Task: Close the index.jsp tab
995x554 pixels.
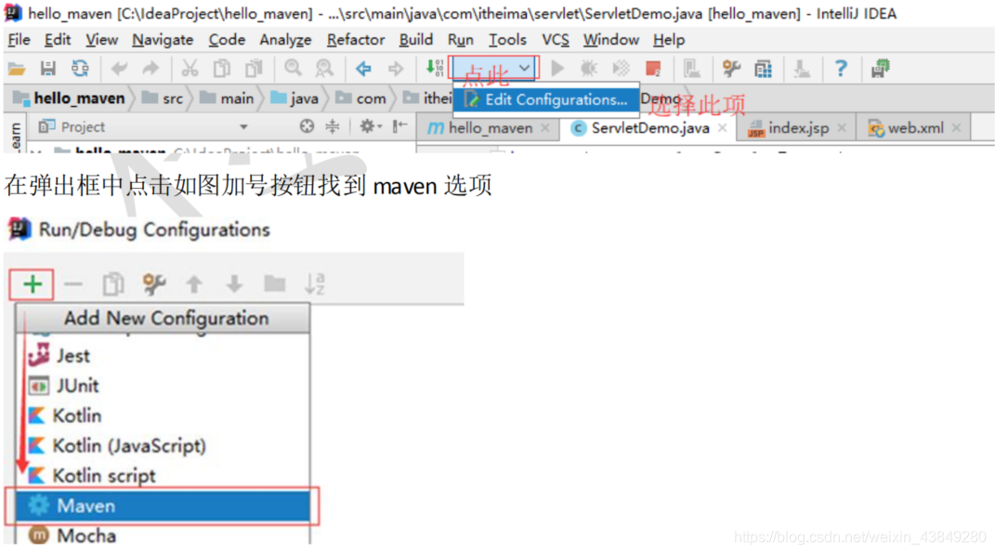Action: [842, 128]
